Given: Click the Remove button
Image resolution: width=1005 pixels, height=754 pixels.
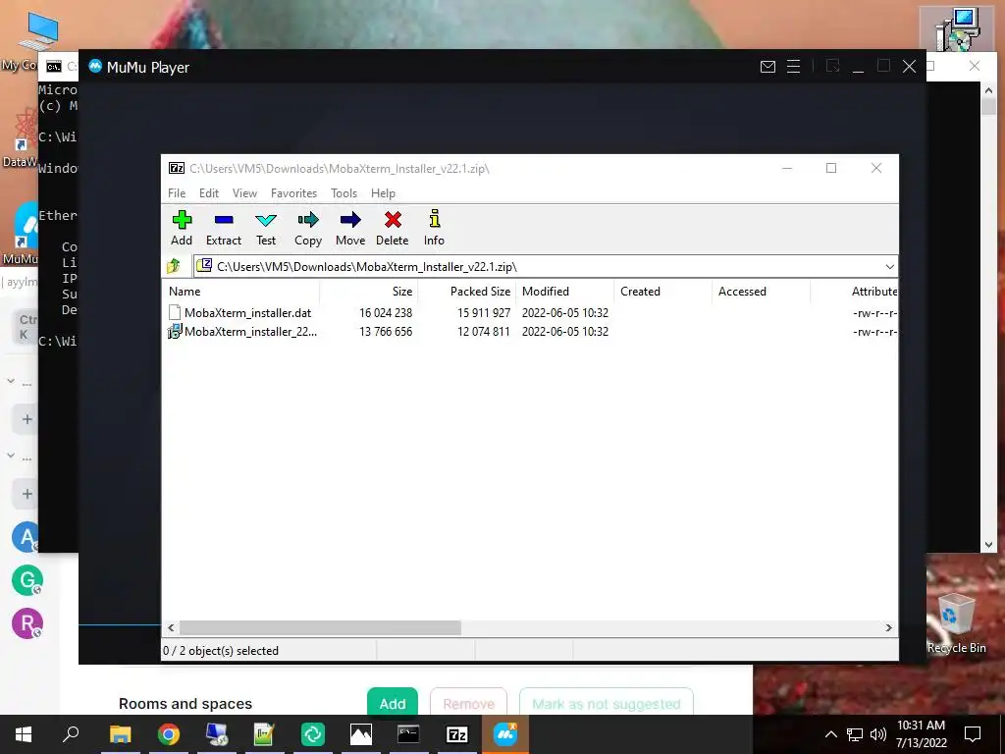Looking at the screenshot, I should (468, 703).
